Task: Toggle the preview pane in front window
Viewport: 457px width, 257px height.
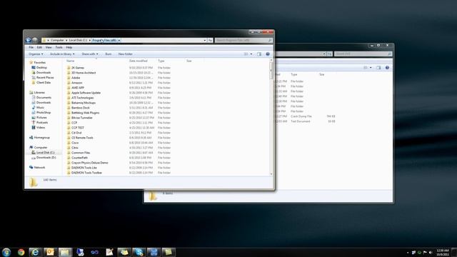Action: click(259, 54)
